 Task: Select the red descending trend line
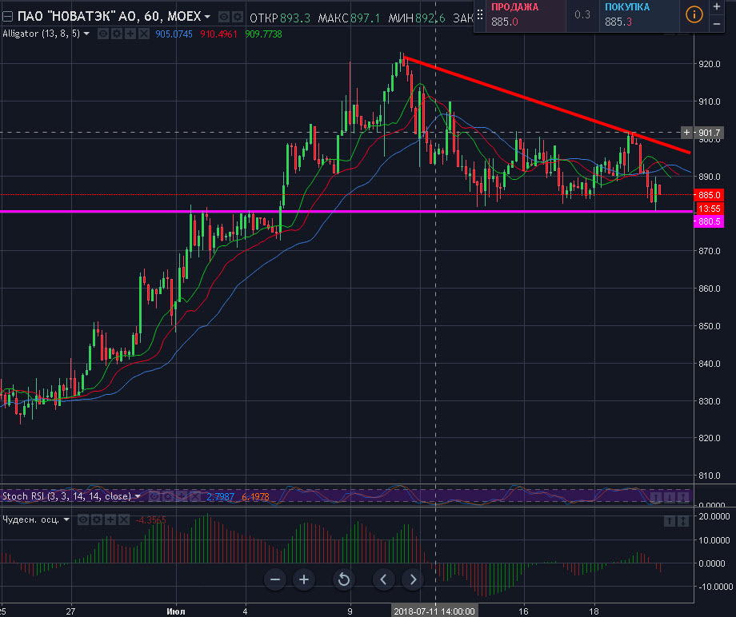546,105
